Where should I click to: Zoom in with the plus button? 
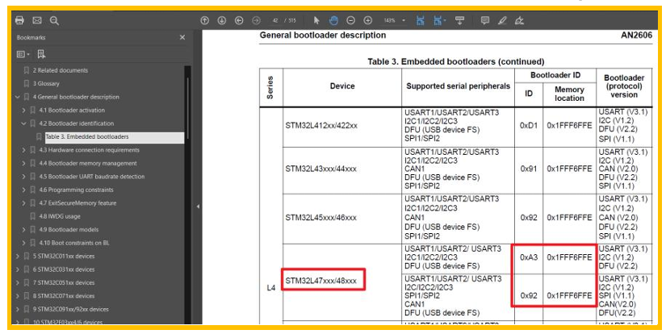(x=368, y=20)
